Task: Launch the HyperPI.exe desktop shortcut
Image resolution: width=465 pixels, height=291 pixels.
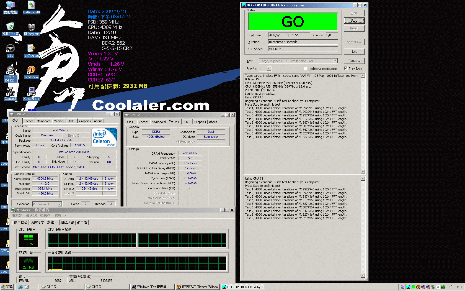Action: click(x=31, y=94)
